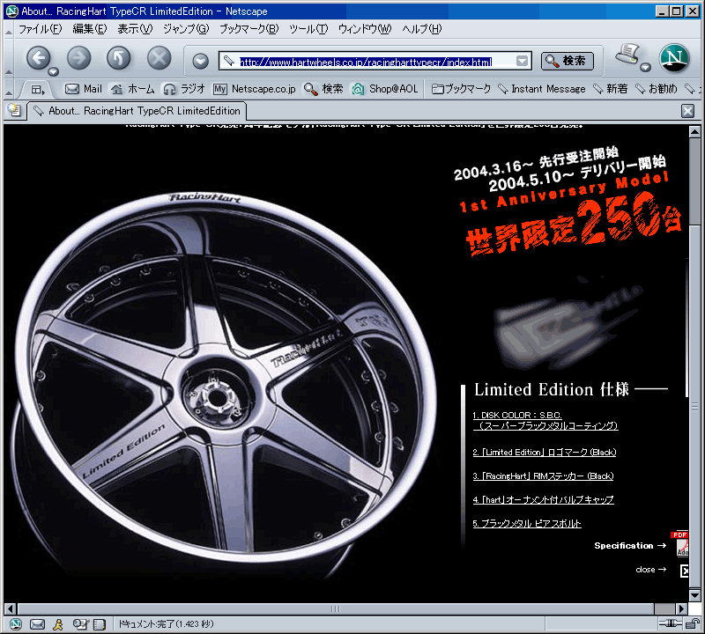This screenshot has width=705, height=634.
Task: Open the DISK COLOR : S.B.C. link
Action: tap(545, 420)
